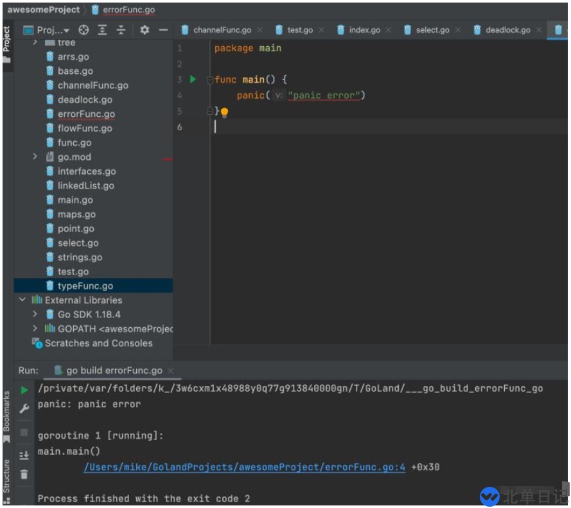The height and width of the screenshot is (508, 571).
Task: Expand the go.mod tree node
Action: 35,157
